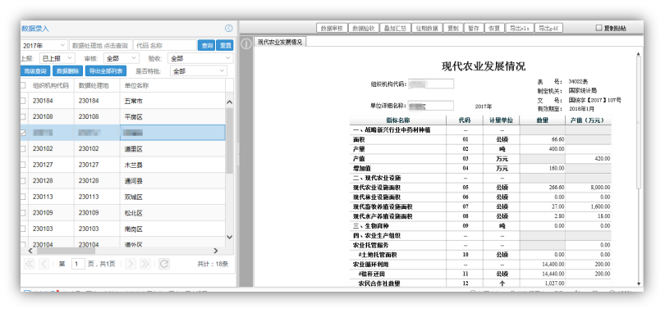The width and height of the screenshot is (665, 313).
Task: Click the up arrow of table scrollbar
Action: tap(229, 102)
